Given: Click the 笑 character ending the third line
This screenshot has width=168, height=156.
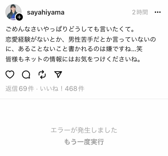Looking at the screenshot, I should (139, 49).
